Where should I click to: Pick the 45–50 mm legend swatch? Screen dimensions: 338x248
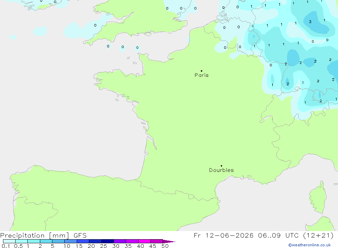157,241
